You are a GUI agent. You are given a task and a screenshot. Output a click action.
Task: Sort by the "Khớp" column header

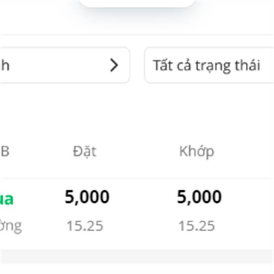point(197,151)
